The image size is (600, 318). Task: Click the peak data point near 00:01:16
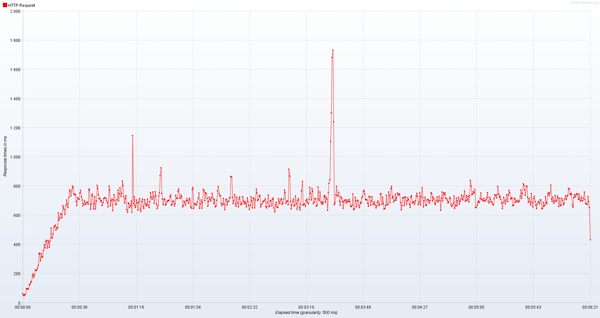coord(132,136)
